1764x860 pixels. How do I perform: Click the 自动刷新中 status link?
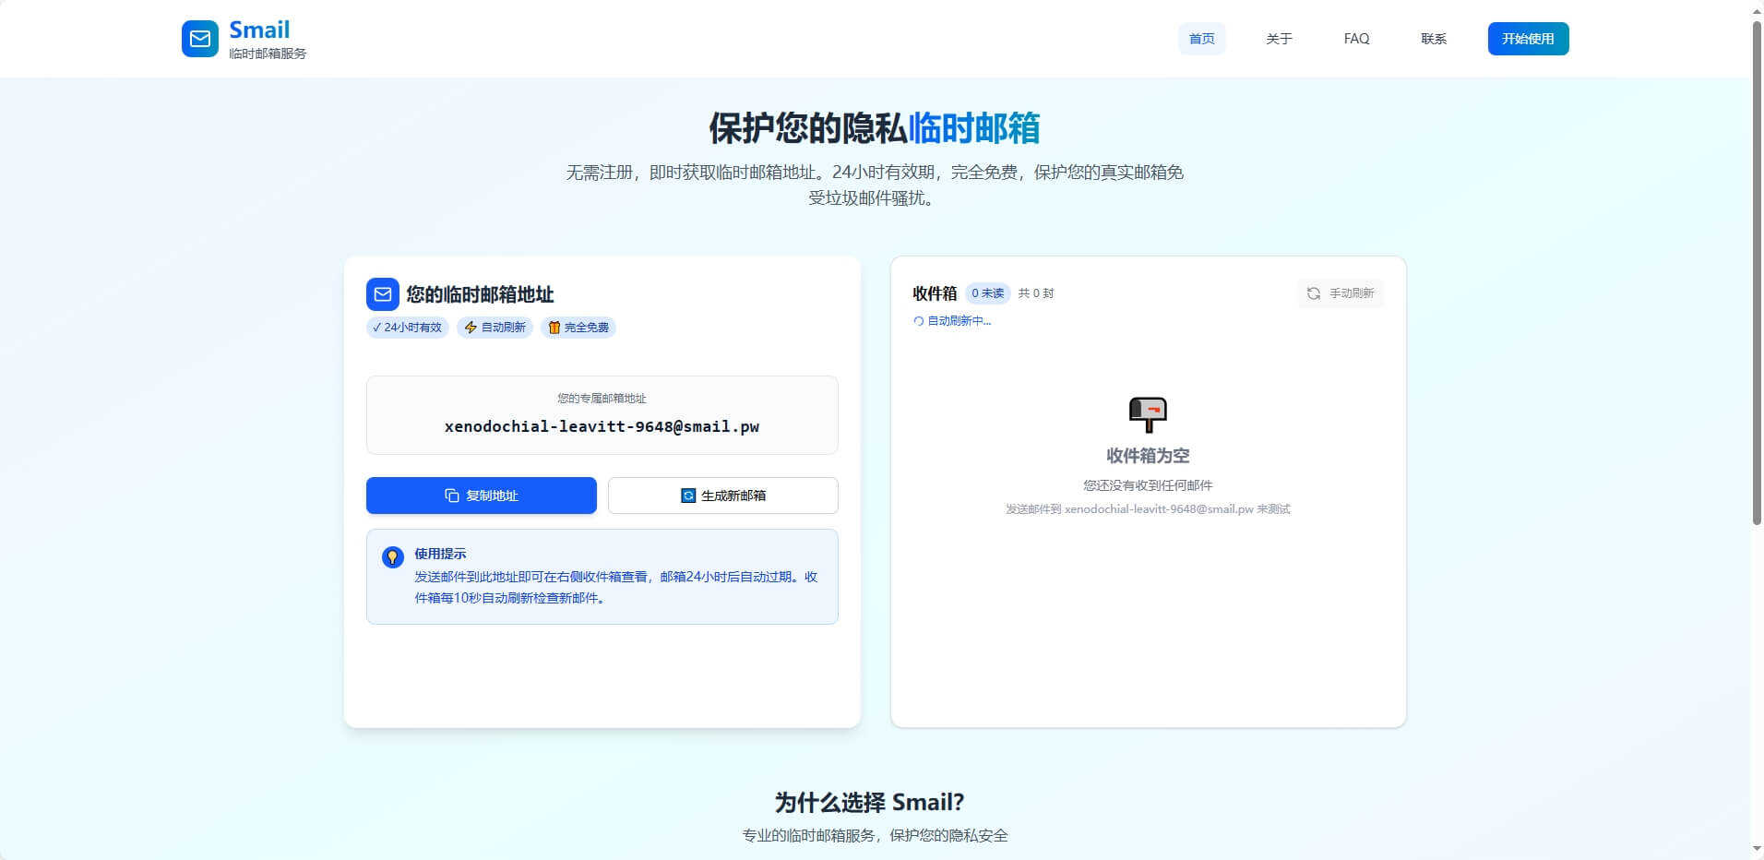pyautogui.click(x=953, y=320)
